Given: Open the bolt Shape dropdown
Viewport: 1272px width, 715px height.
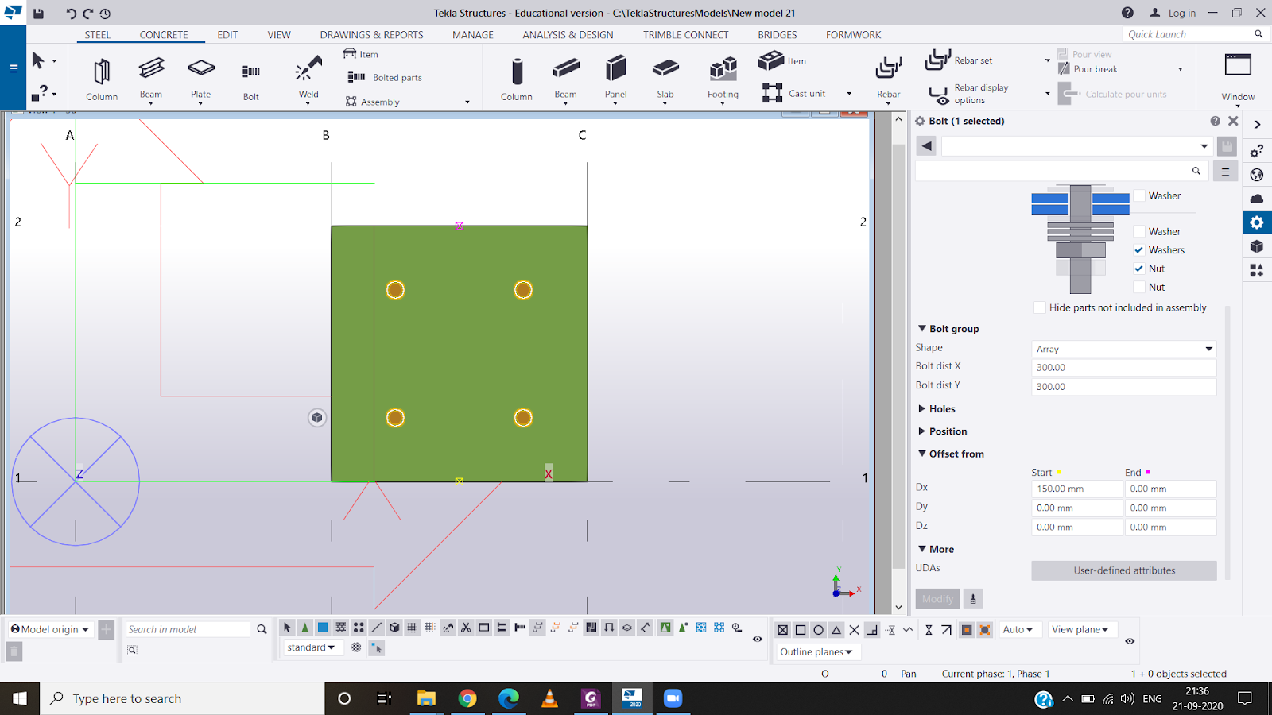Looking at the screenshot, I should tap(1124, 349).
